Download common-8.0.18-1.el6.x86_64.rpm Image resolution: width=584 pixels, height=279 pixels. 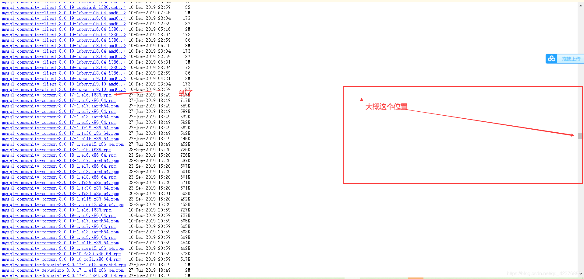pyautogui.click(x=59, y=155)
